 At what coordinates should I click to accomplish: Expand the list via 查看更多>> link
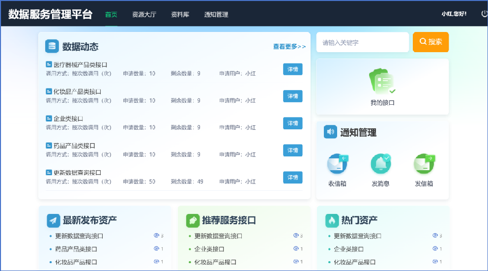(x=289, y=47)
